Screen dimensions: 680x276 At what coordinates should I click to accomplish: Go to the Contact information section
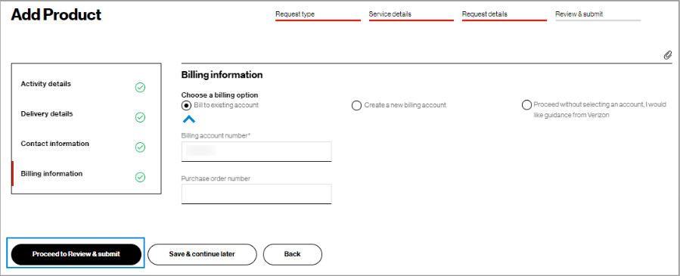tap(54, 144)
